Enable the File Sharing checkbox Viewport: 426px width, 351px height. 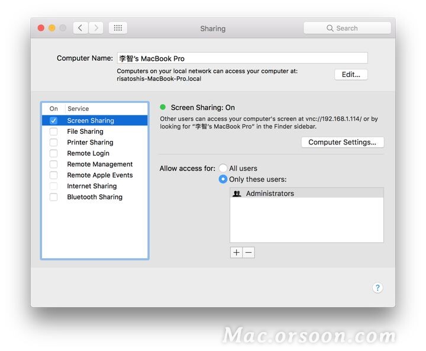click(53, 131)
